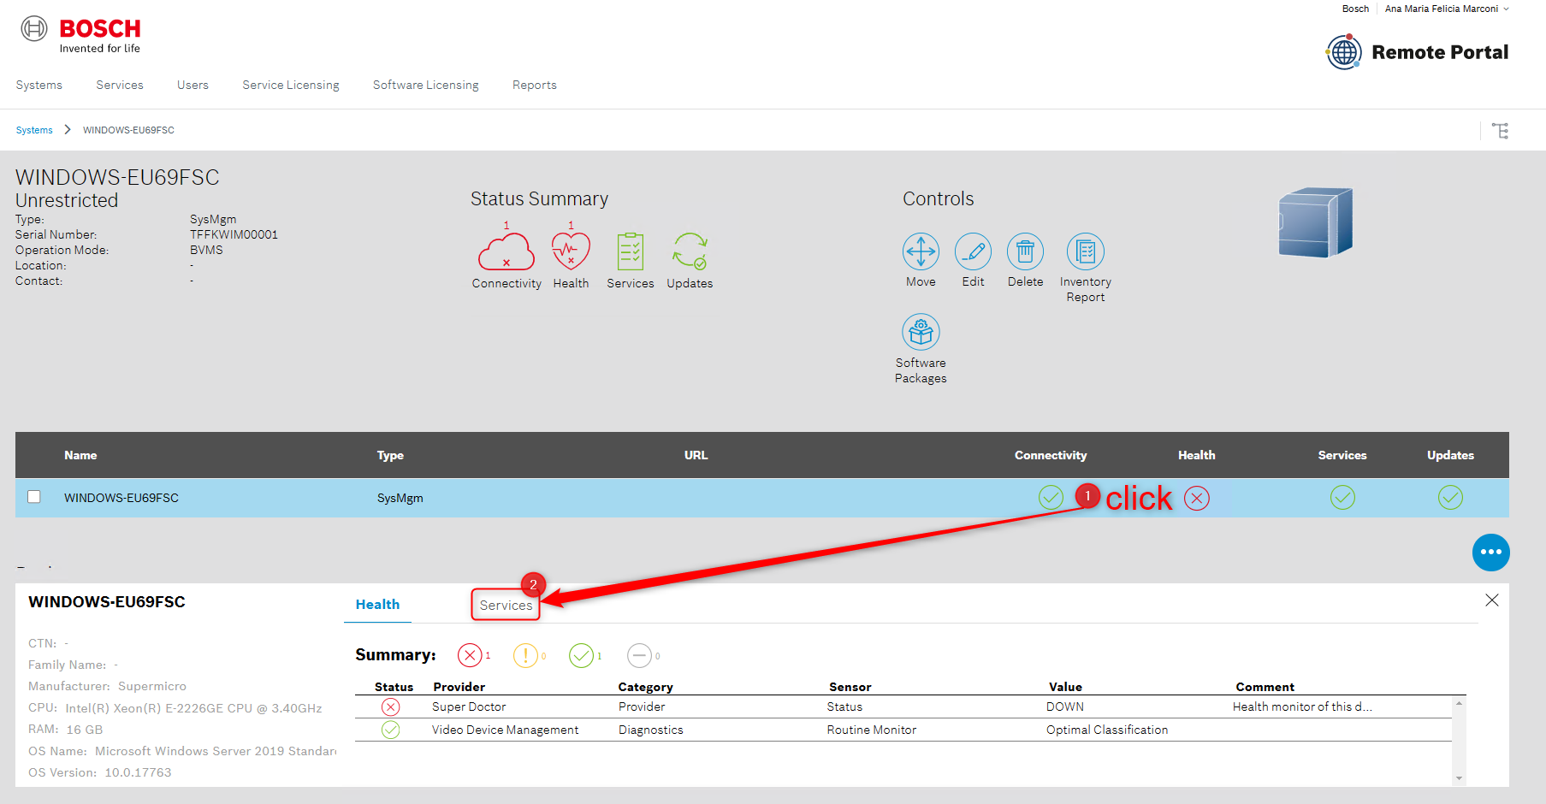
Task: Click the Edit pencil control
Action: [973, 251]
